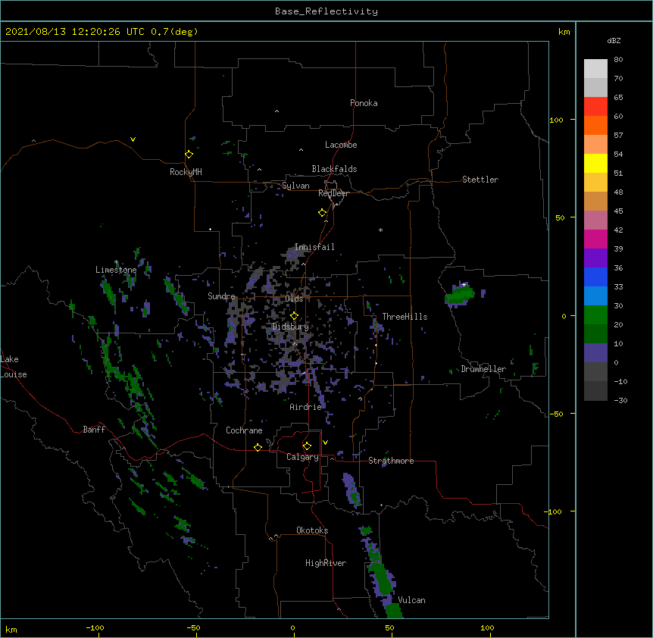Click the dBZ legend heading

(614, 41)
